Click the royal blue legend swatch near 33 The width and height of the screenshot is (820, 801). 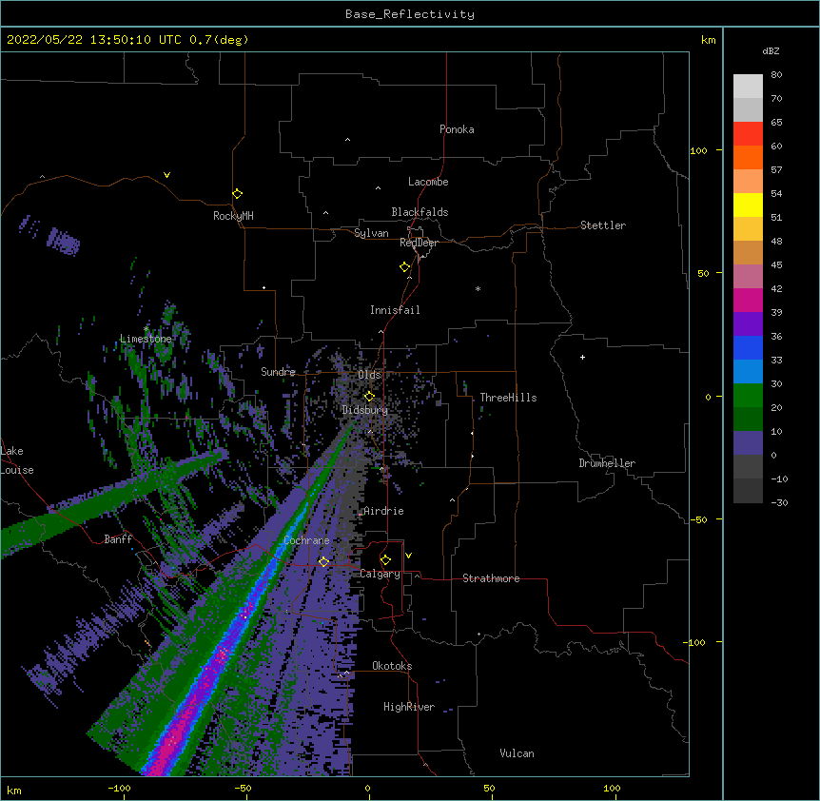[748, 347]
